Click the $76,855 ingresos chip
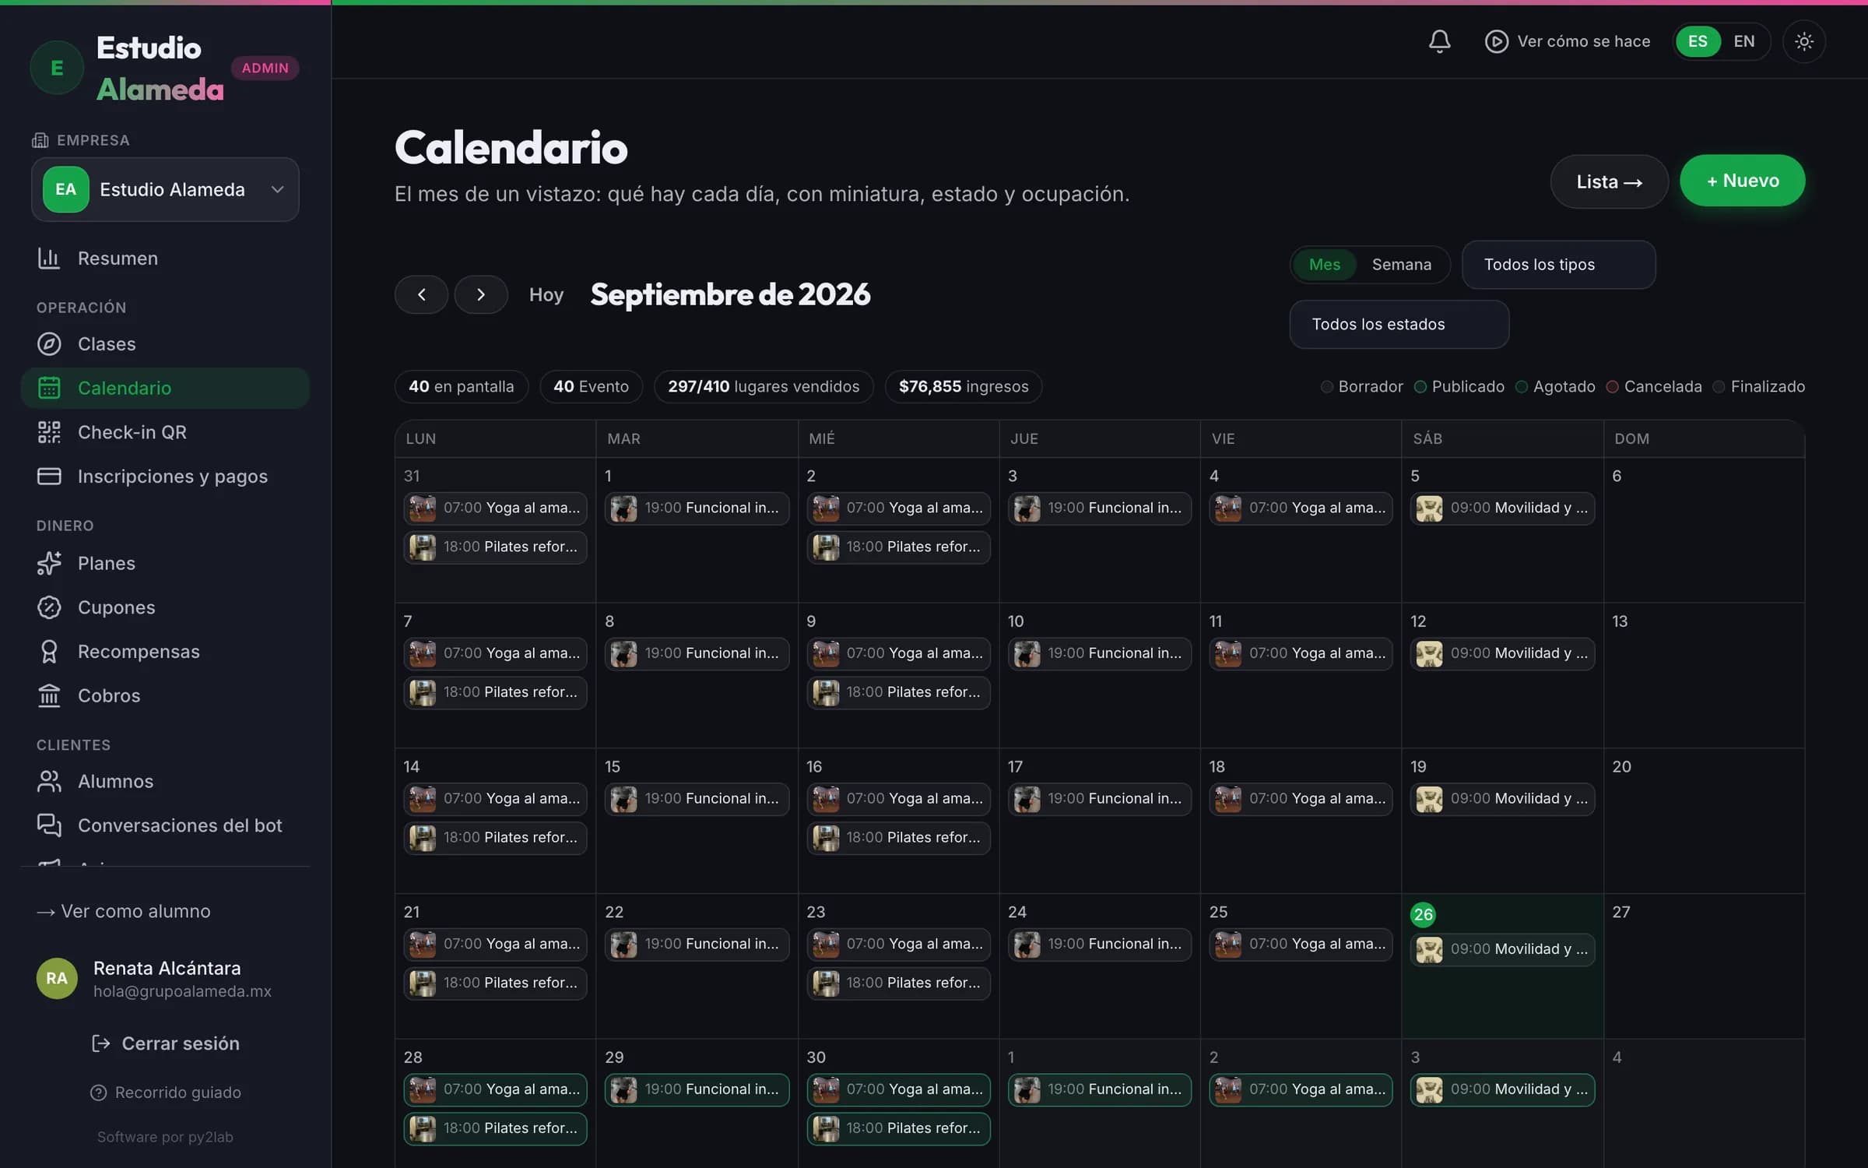This screenshot has width=1868, height=1168. tap(963, 387)
